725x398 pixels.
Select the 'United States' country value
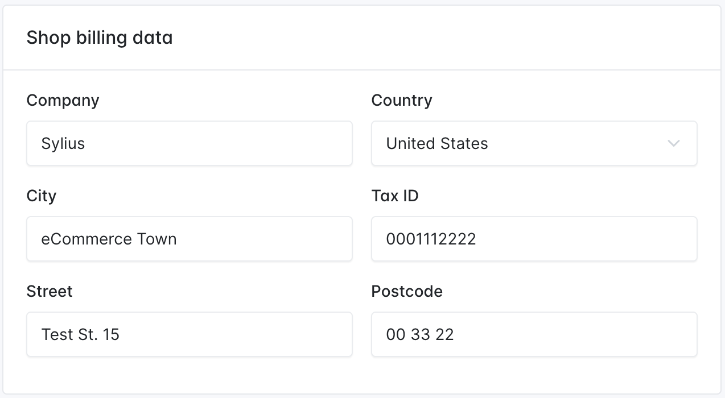click(x=437, y=143)
